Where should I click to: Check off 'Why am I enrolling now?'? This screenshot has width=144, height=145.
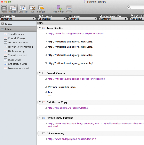coord(45,87)
